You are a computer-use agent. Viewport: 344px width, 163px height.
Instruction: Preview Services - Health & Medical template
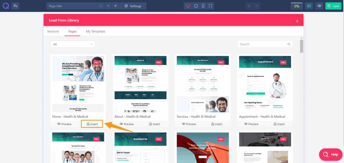click(x=189, y=124)
